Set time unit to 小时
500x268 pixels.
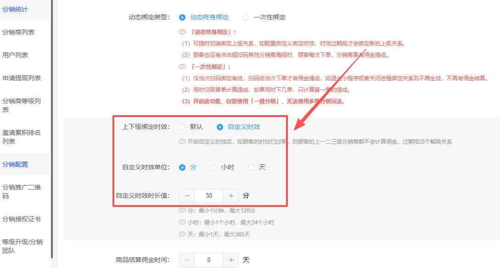click(x=213, y=167)
